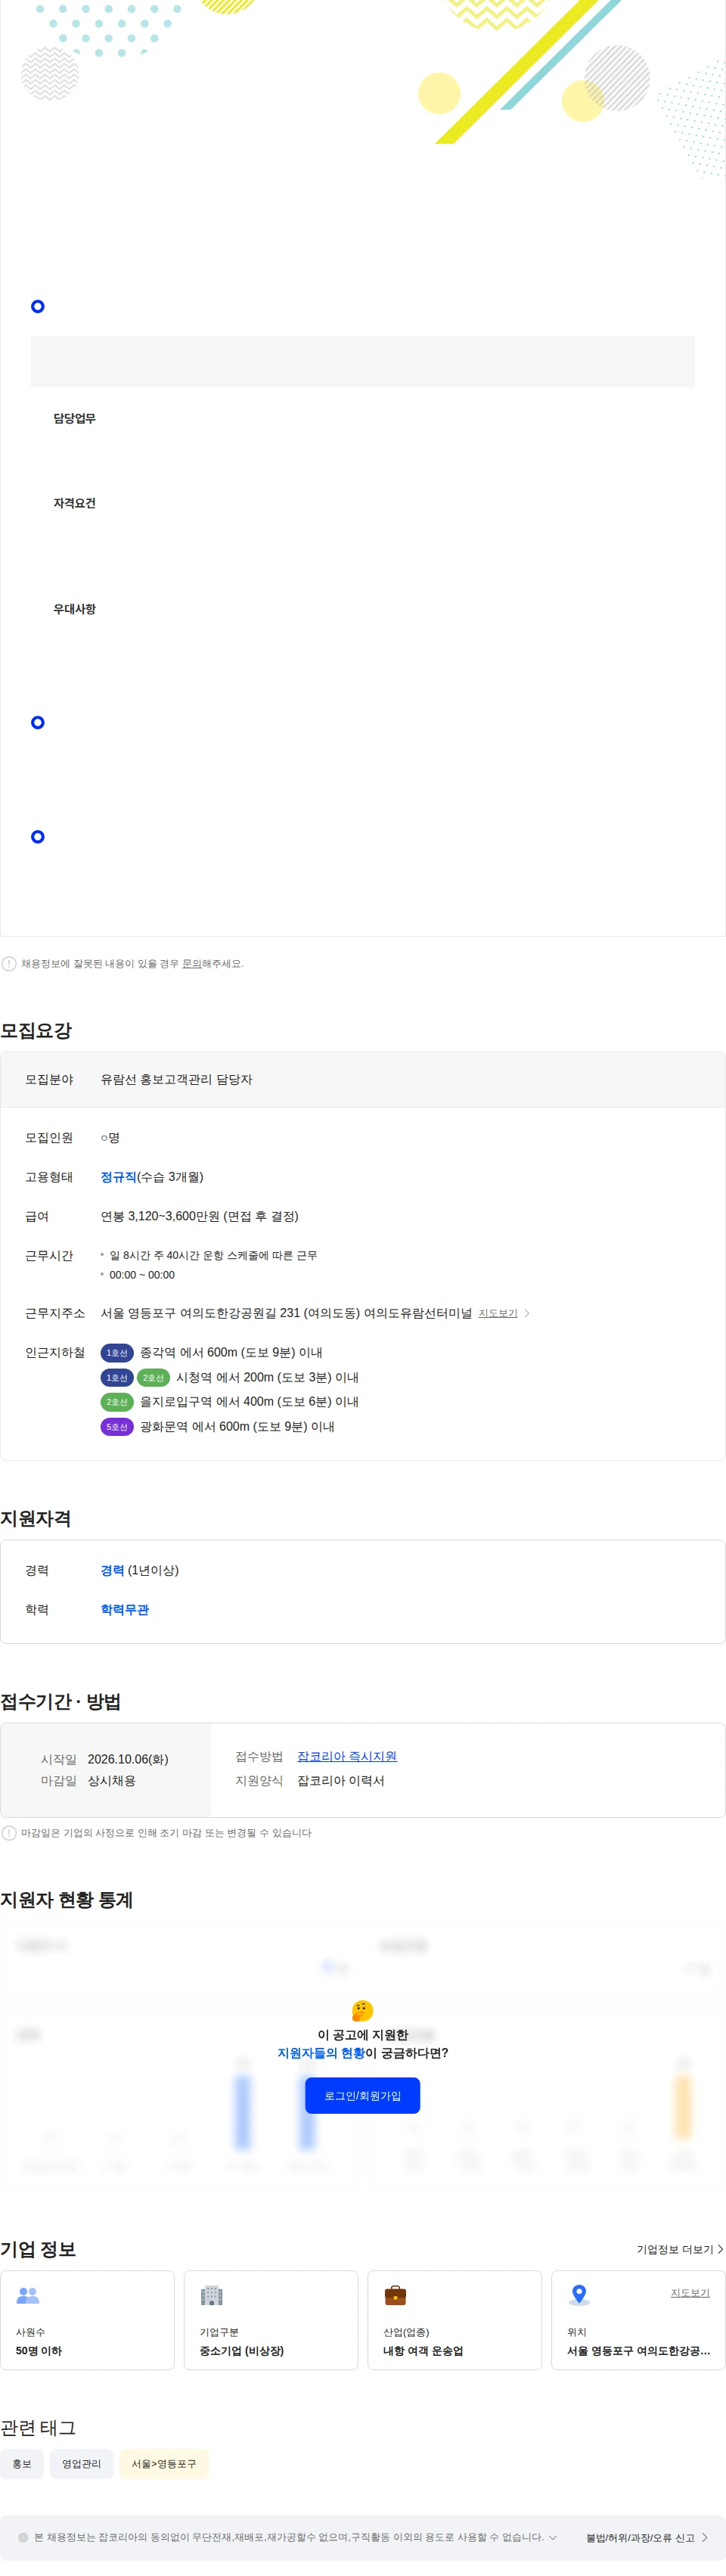Click the 50명 이하 value

pos(39,2351)
